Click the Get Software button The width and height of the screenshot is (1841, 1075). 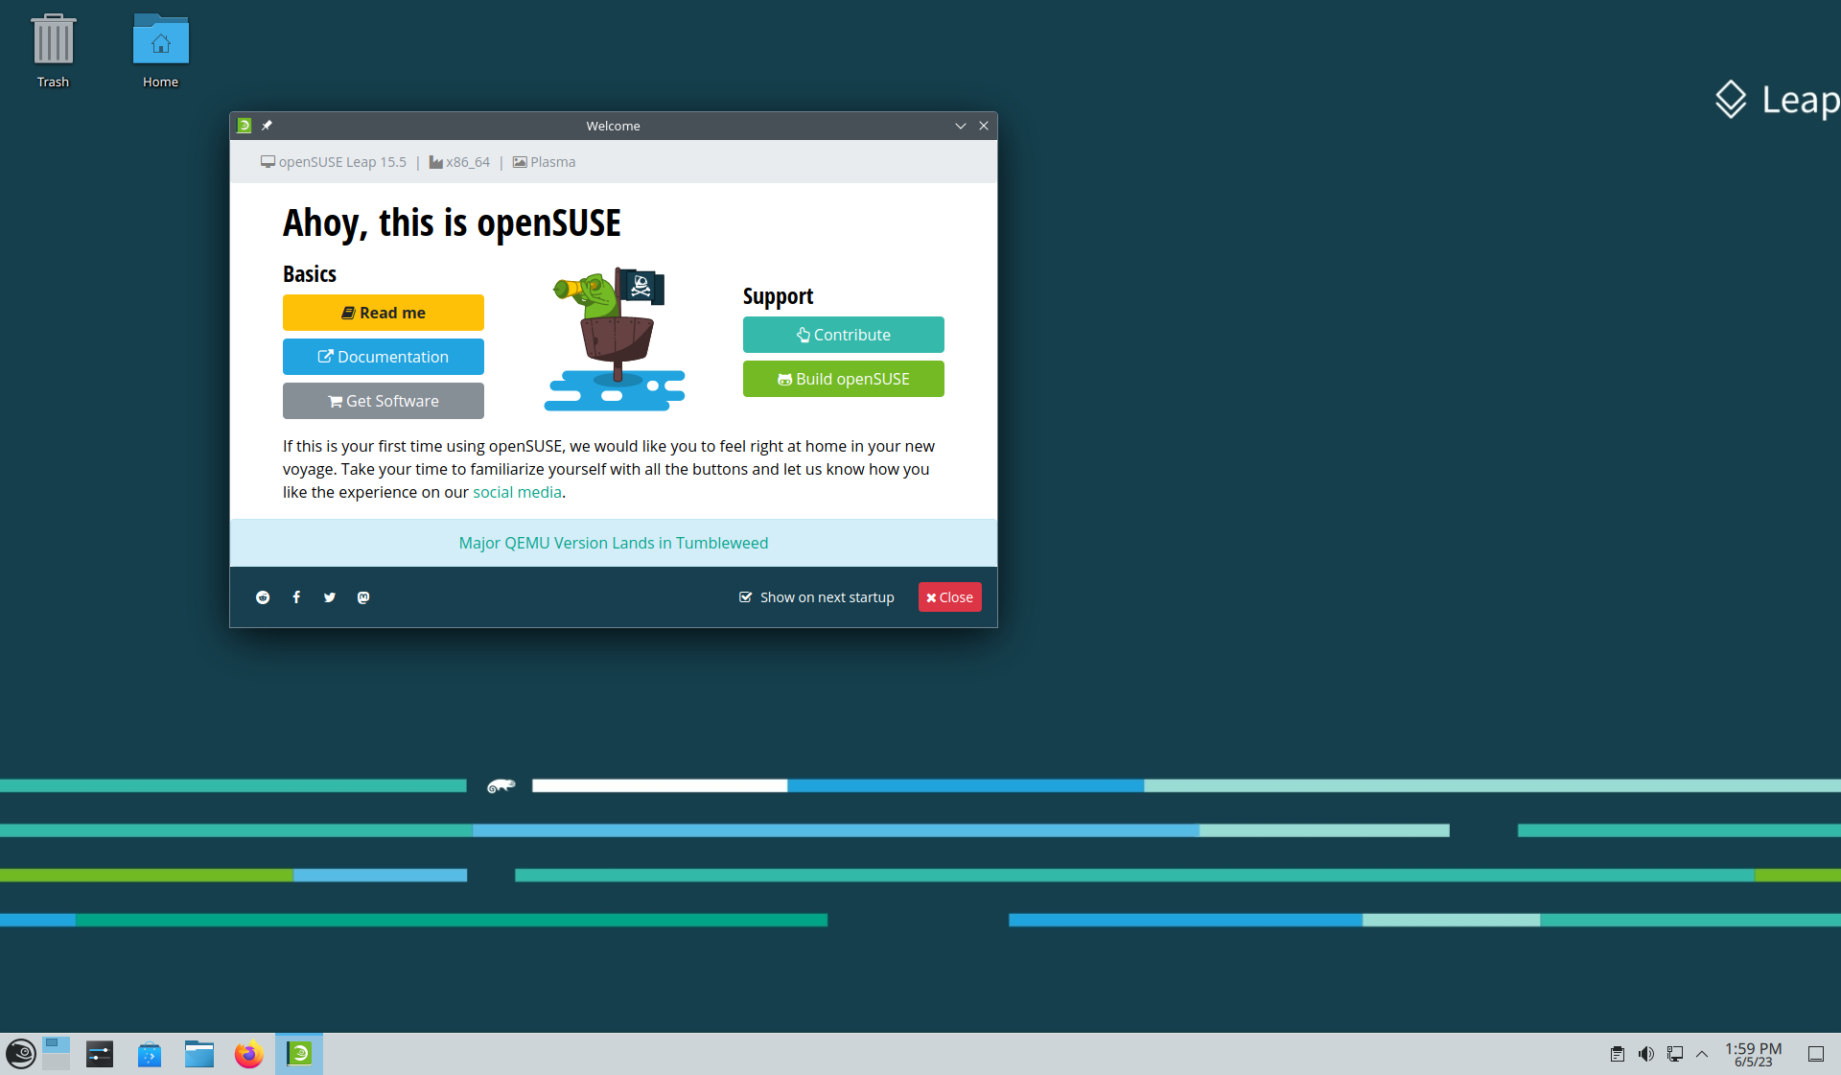click(x=384, y=401)
